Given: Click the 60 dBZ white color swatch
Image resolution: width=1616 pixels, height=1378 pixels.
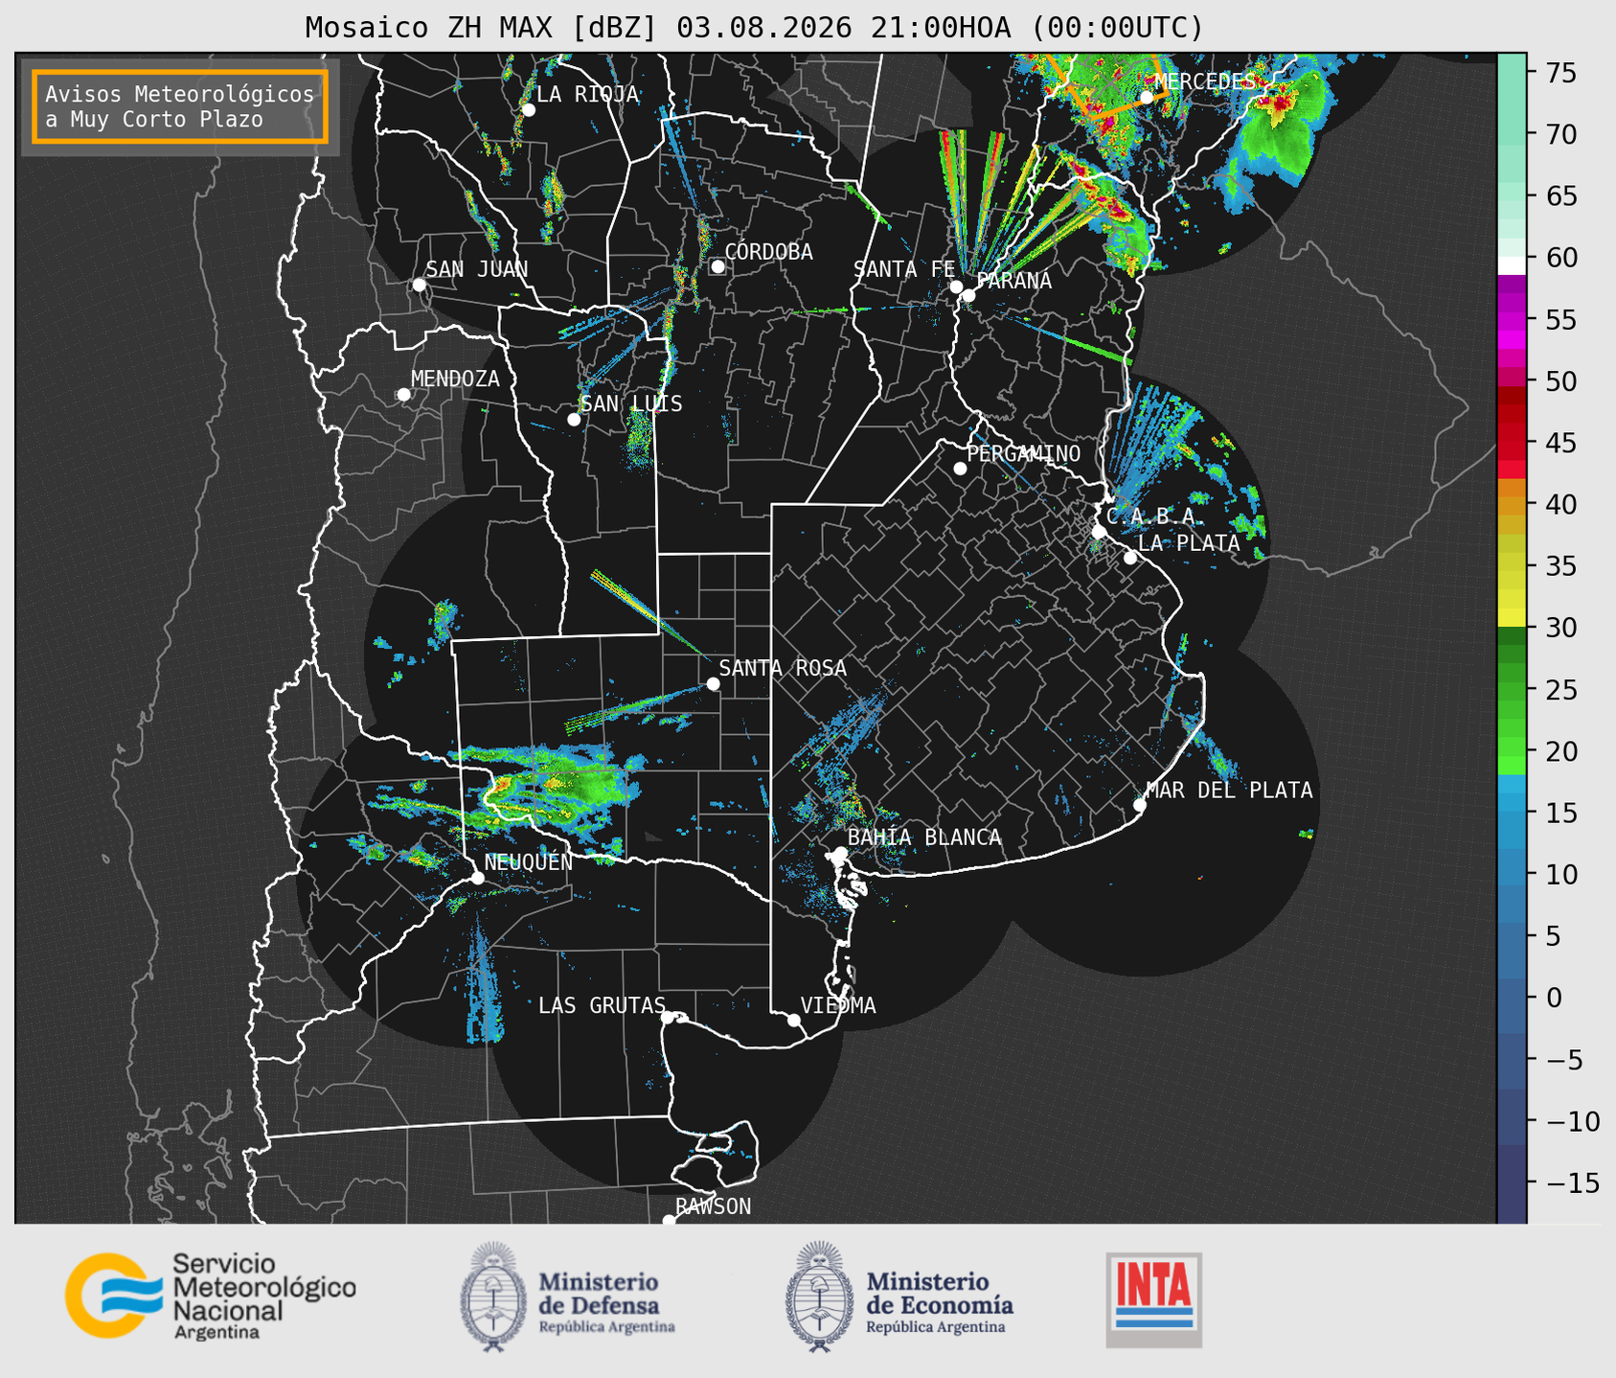Looking at the screenshot, I should point(1512,265).
